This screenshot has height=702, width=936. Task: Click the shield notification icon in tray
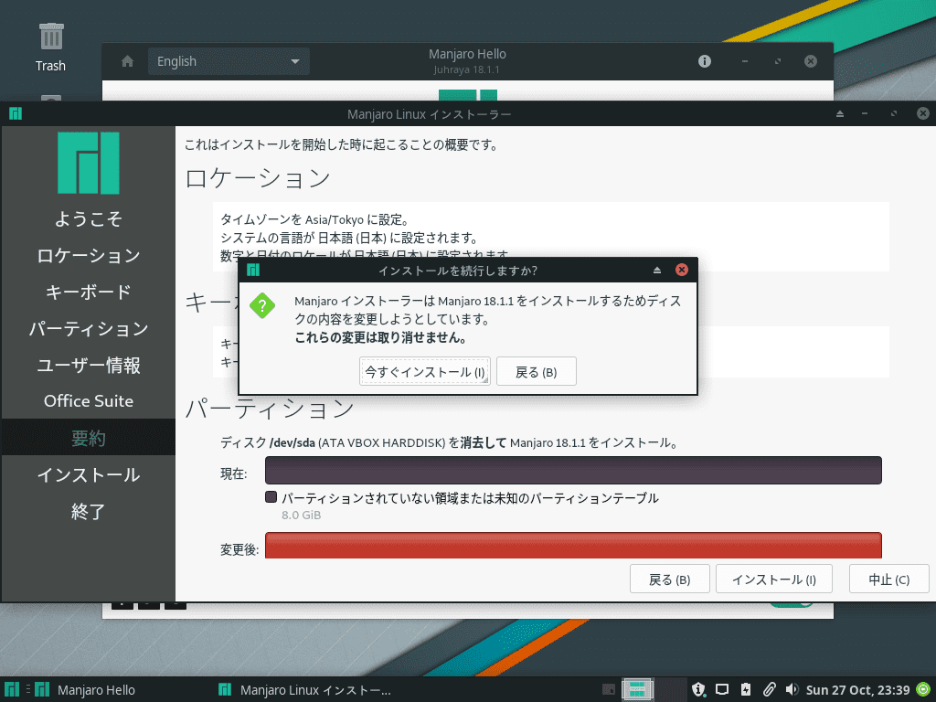click(699, 689)
